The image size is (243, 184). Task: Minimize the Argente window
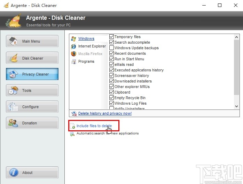(x=204, y=6)
